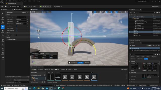The image size is (161, 90).
Task: Toggle the viewport selection mode arrow icon
Action: point(93,12)
